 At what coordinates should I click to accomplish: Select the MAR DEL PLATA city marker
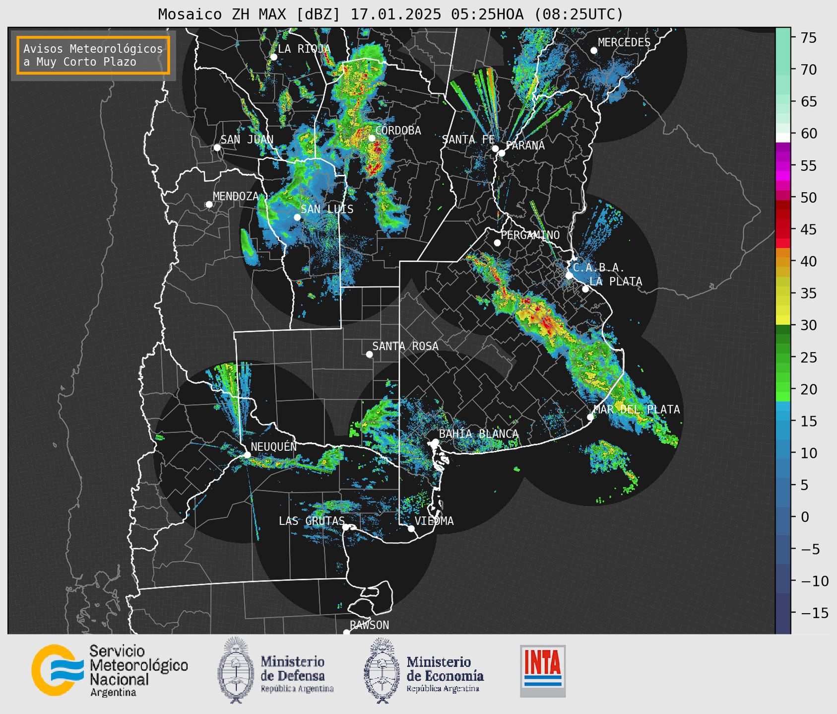[x=590, y=417]
